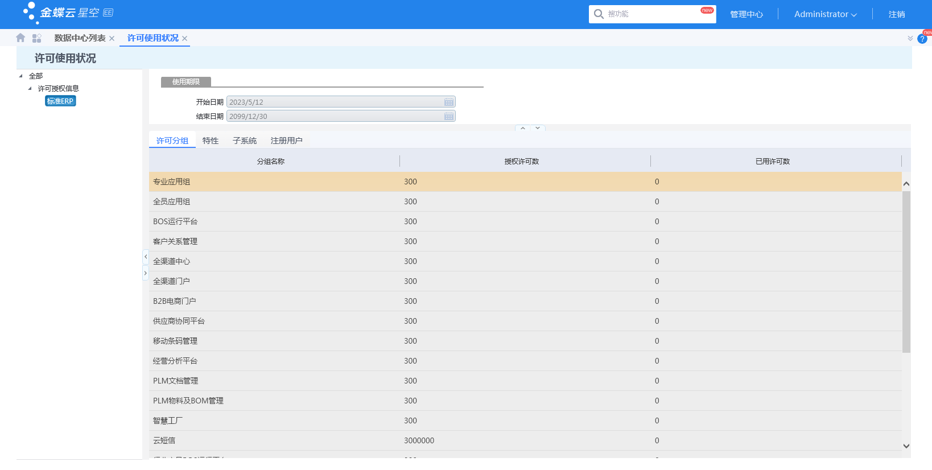Click the 3000000 license count cell

(x=525, y=440)
